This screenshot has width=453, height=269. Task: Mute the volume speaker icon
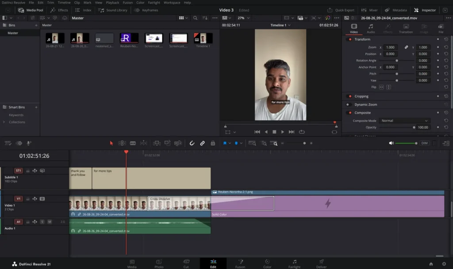point(391,143)
